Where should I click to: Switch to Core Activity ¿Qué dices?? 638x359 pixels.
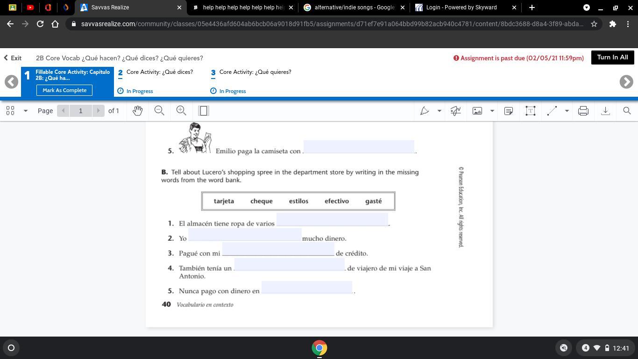pyautogui.click(x=159, y=72)
